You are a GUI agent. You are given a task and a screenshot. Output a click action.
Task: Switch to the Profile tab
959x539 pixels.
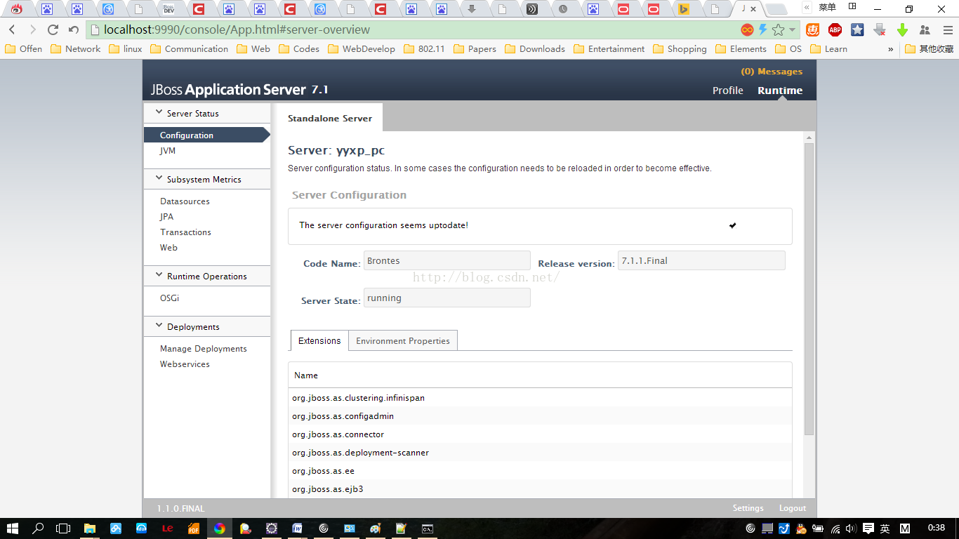[727, 90]
